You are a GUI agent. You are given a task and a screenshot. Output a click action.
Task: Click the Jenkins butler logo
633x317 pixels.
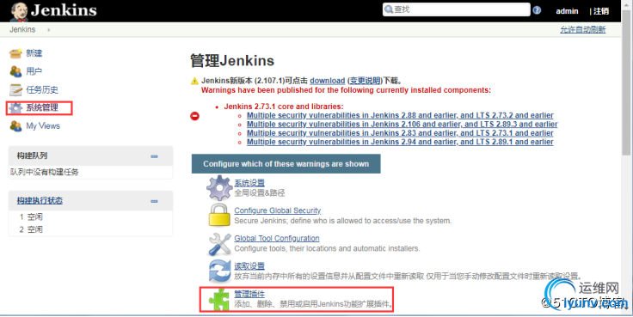coord(19,11)
